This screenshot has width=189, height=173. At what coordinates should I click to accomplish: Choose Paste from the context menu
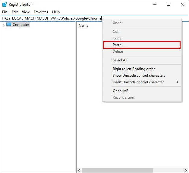pyautogui.click(x=142, y=45)
